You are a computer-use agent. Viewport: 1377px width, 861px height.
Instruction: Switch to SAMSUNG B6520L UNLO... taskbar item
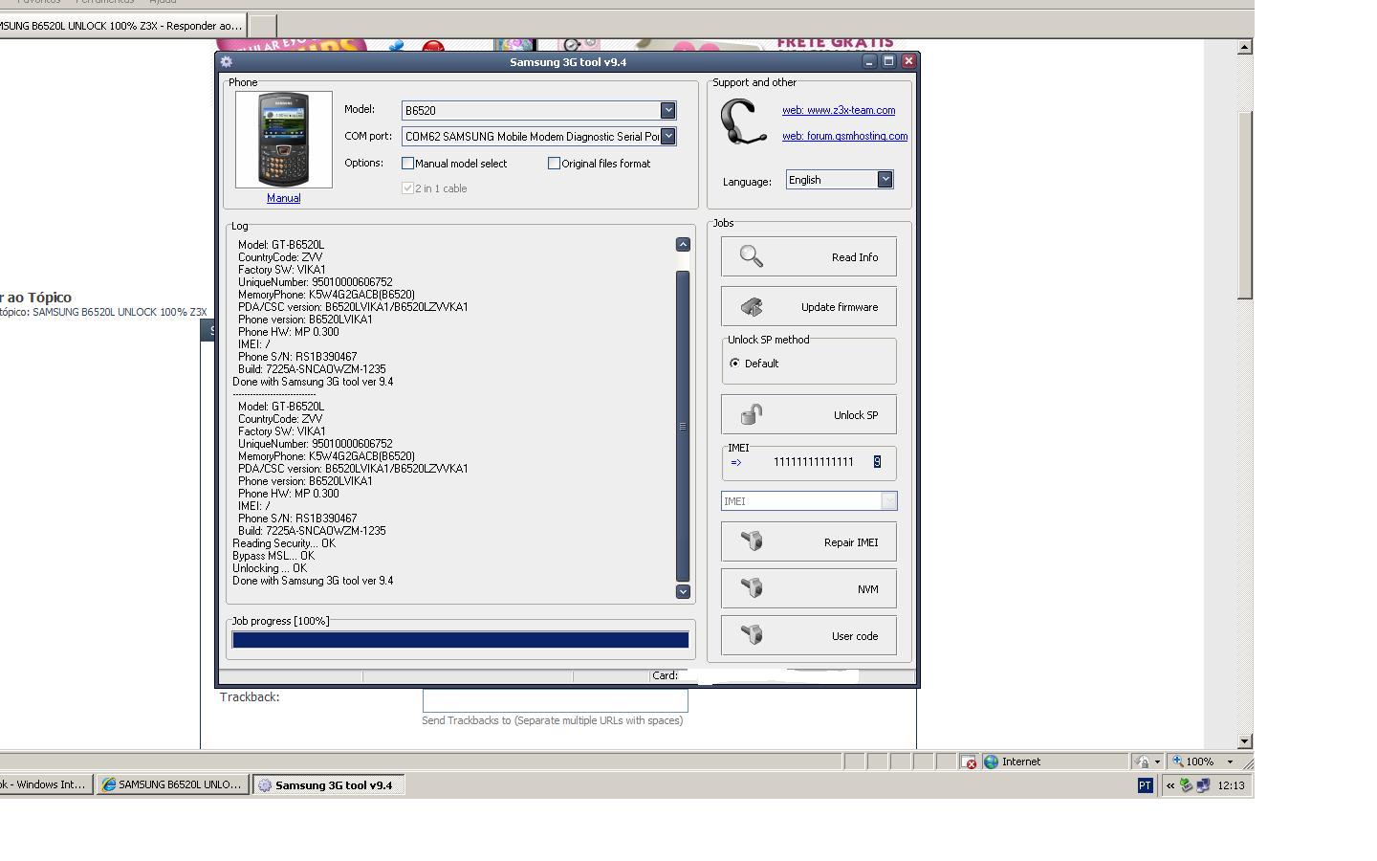[x=172, y=785]
